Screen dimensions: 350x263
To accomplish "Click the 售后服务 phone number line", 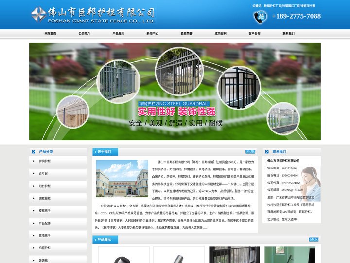I will [282, 168].
